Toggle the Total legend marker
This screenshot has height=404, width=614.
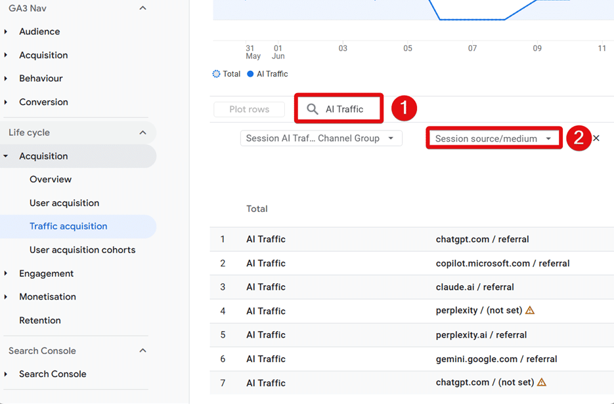(216, 74)
